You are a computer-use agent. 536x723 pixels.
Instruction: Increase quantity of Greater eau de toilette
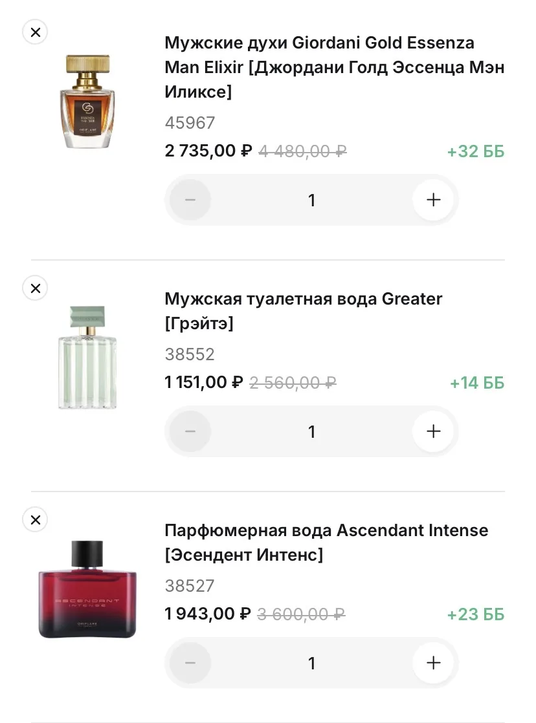[x=433, y=431]
